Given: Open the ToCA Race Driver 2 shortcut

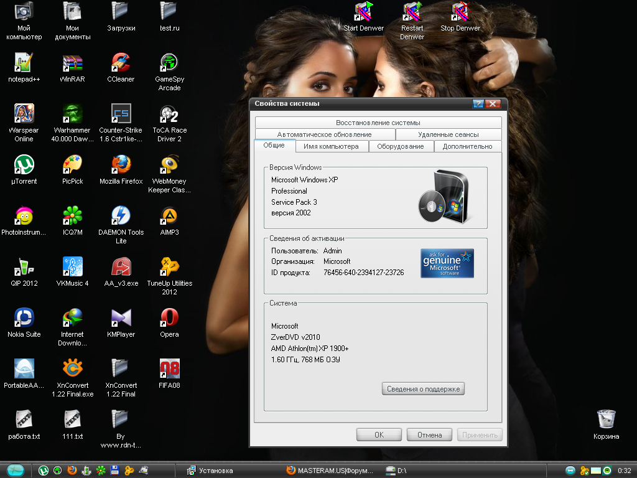Looking at the screenshot, I should click(x=169, y=123).
